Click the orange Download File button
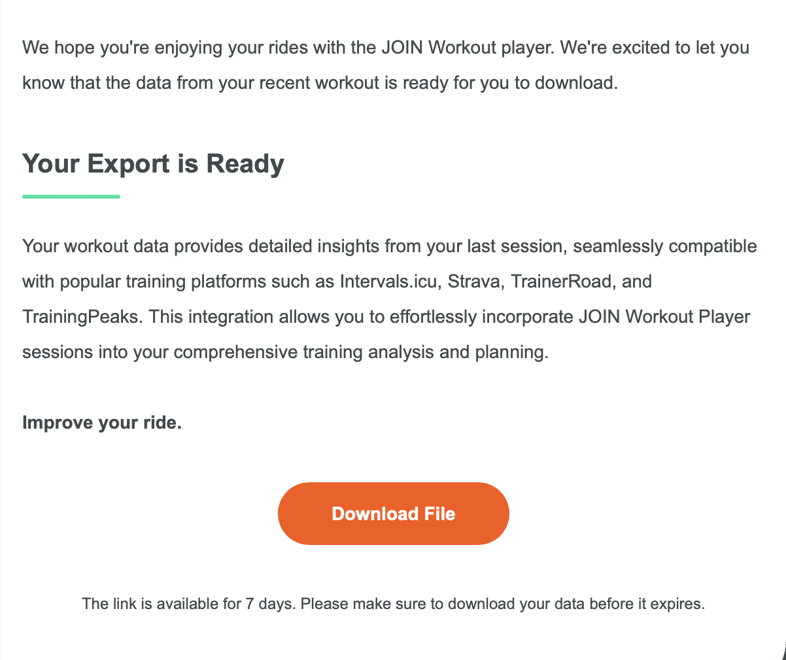The height and width of the screenshot is (660, 786). click(393, 514)
